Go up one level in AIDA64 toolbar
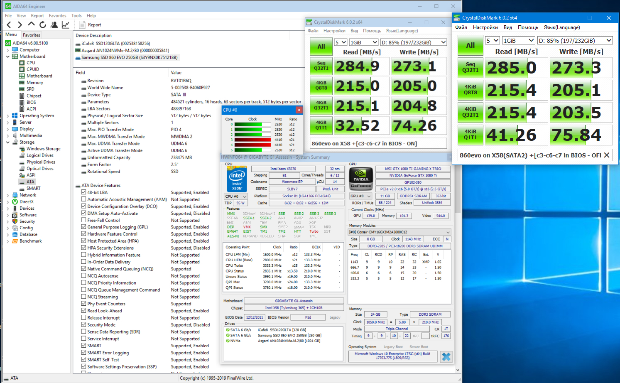The height and width of the screenshot is (383, 620). pos(32,25)
